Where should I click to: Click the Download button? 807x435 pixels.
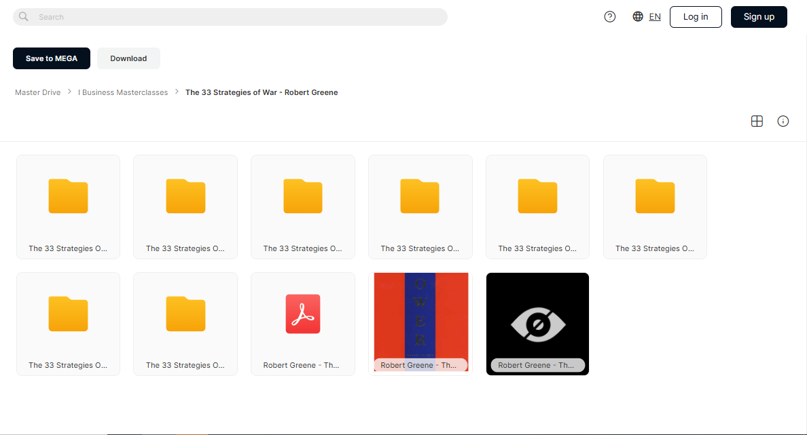[x=128, y=58]
